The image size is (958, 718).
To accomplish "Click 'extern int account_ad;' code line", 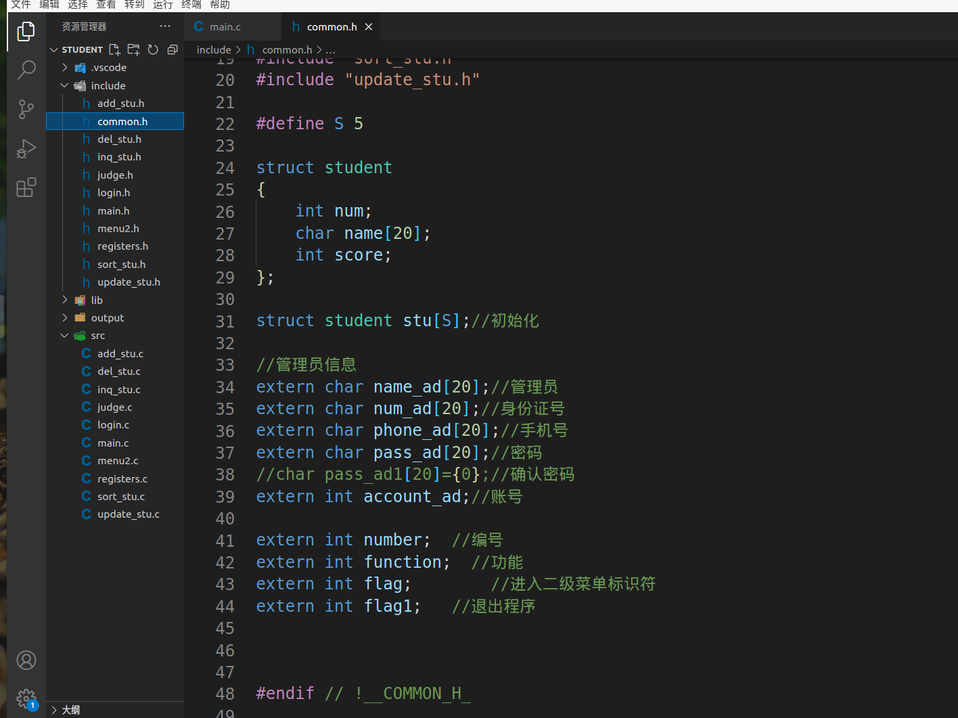I will 363,497.
